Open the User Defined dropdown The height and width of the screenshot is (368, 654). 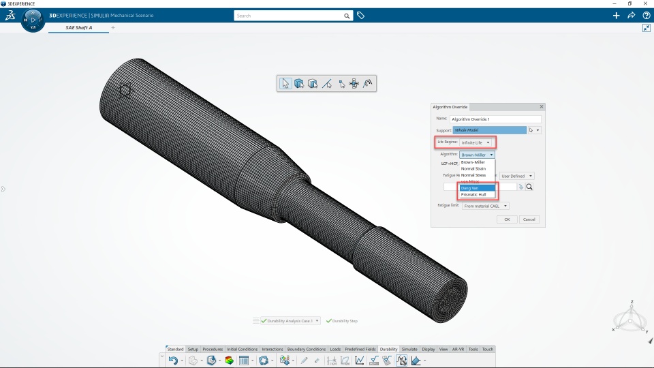[x=516, y=176]
